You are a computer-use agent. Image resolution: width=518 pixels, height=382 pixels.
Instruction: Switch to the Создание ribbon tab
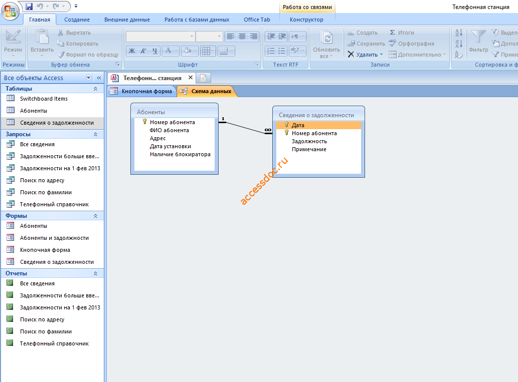(x=77, y=20)
